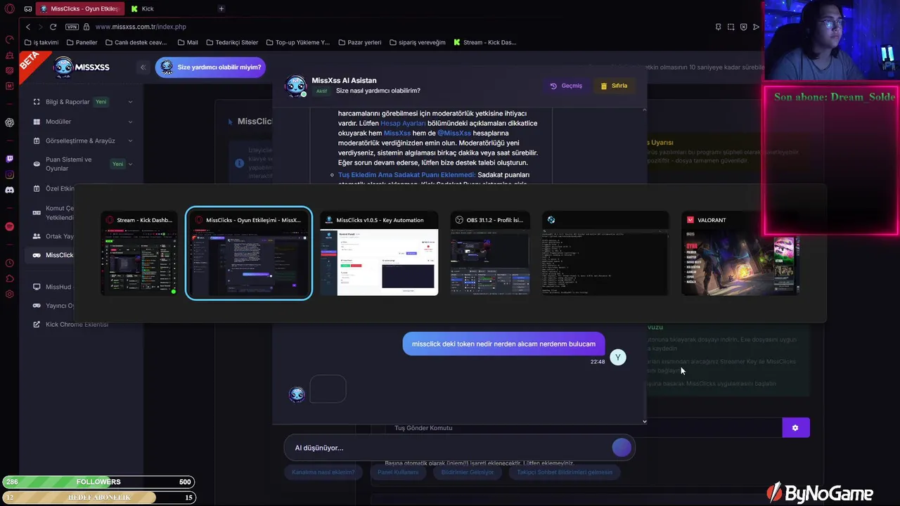Screen dimensions: 900x506
Task: Open the sipariş vereveğim bookmark folder
Action: click(x=417, y=42)
